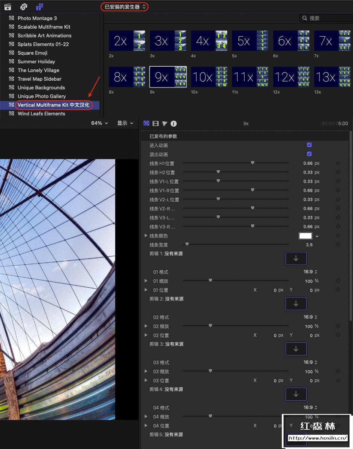Switch to the color inspector triangle icon
This screenshot has height=449, width=353.
tap(165, 123)
